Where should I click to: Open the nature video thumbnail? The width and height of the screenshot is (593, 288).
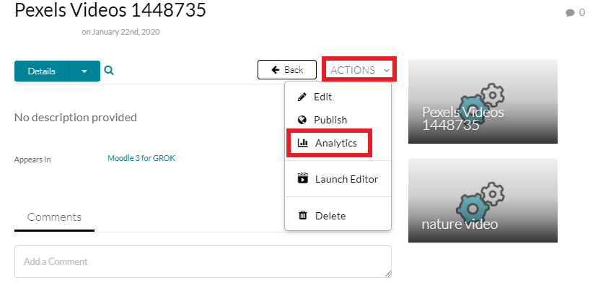tap(483, 200)
